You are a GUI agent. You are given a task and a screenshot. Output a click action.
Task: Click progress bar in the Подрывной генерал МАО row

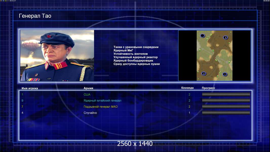(x=226, y=107)
